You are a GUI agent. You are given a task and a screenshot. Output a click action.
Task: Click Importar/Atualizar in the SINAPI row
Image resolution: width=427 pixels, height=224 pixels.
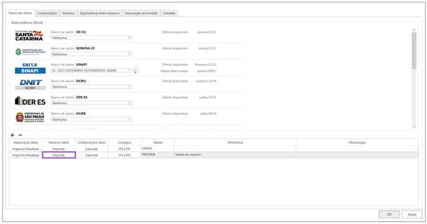tap(25, 149)
